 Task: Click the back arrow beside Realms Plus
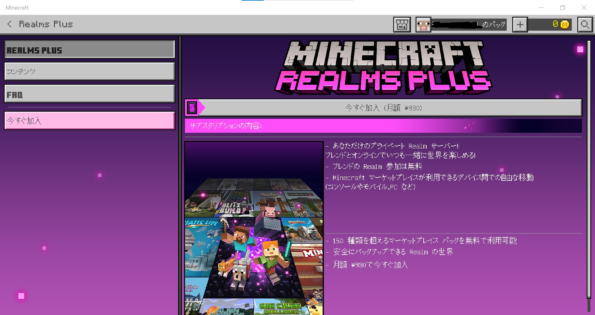coord(10,24)
